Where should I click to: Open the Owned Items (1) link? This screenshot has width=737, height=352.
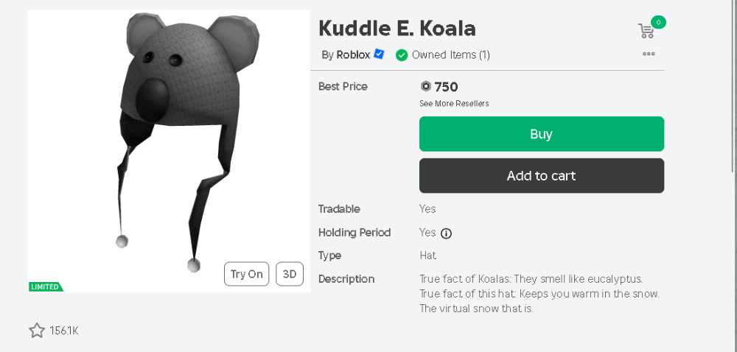pos(451,55)
